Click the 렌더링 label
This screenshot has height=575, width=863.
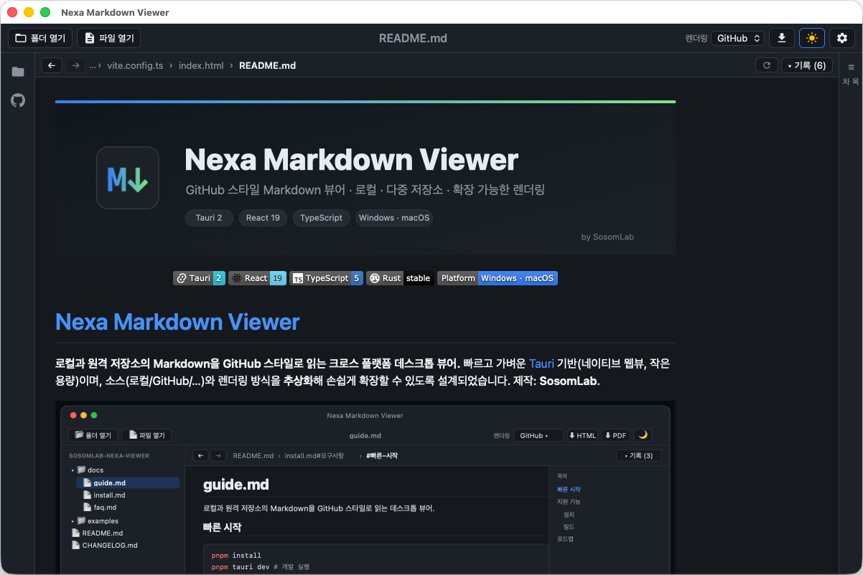pos(696,38)
